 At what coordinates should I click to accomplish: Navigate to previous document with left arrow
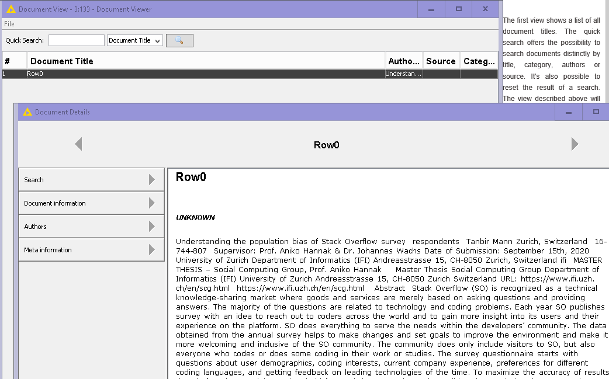click(x=78, y=144)
